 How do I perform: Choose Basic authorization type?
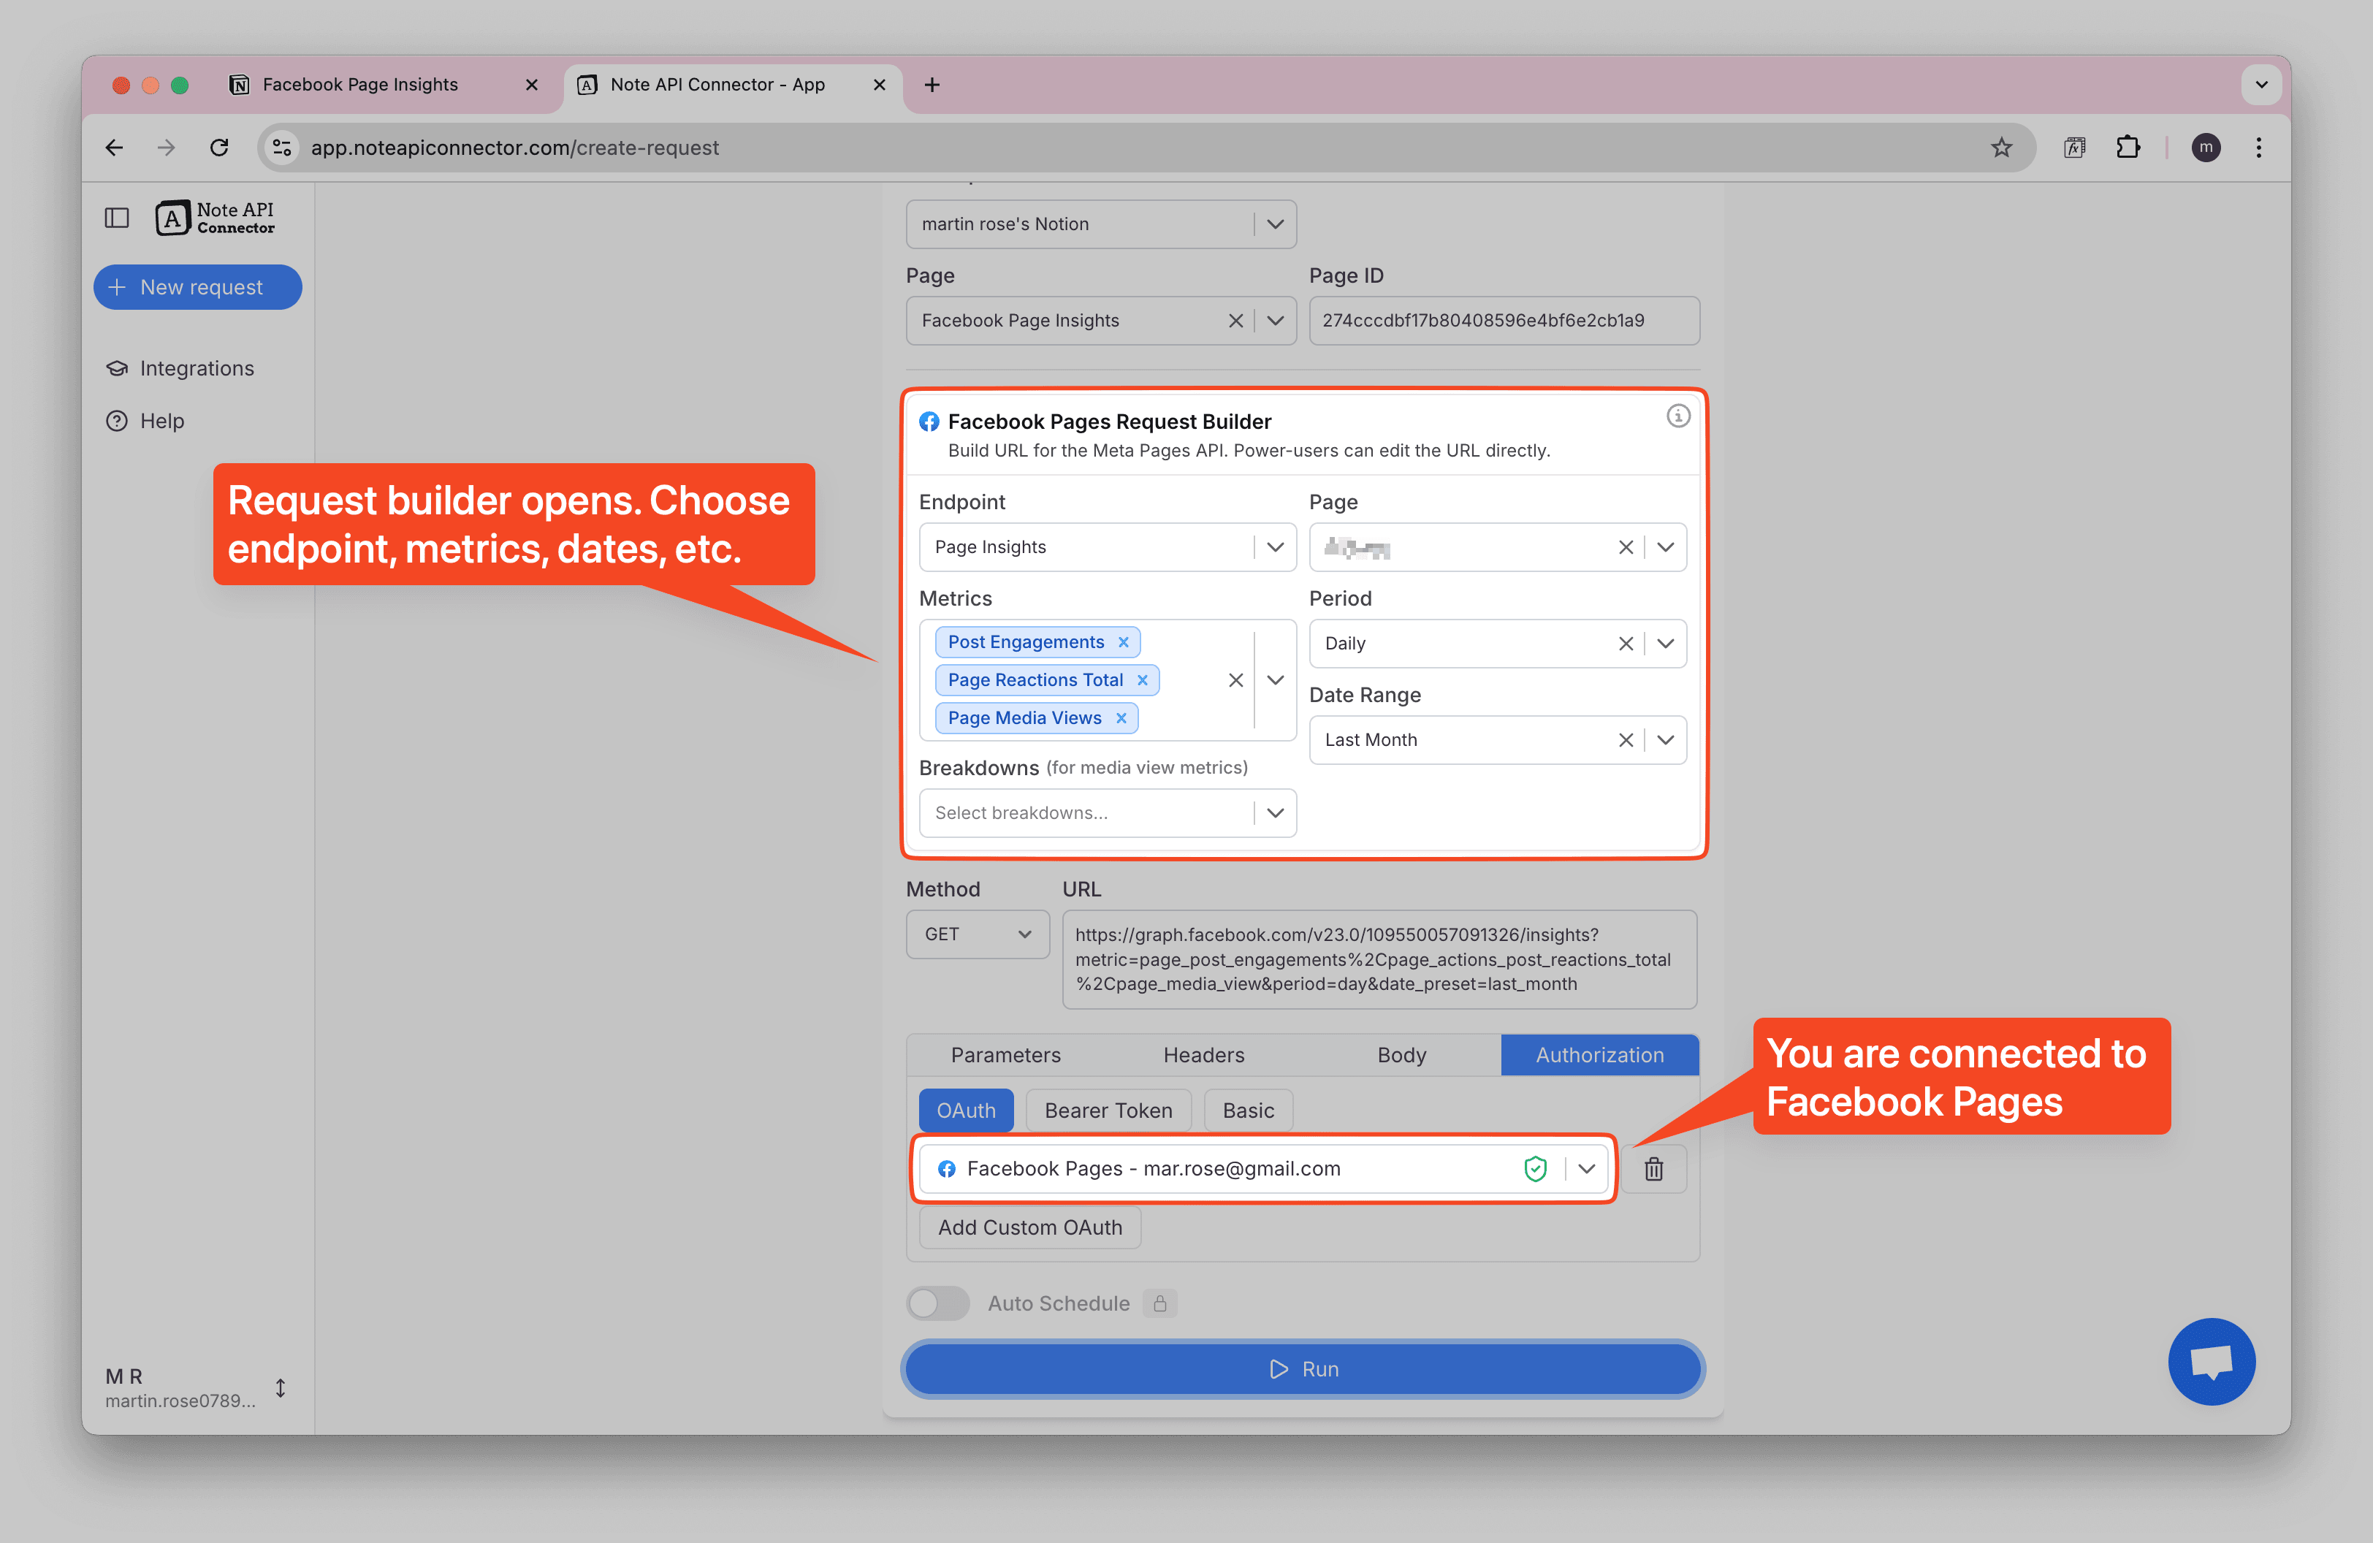(x=1249, y=1110)
